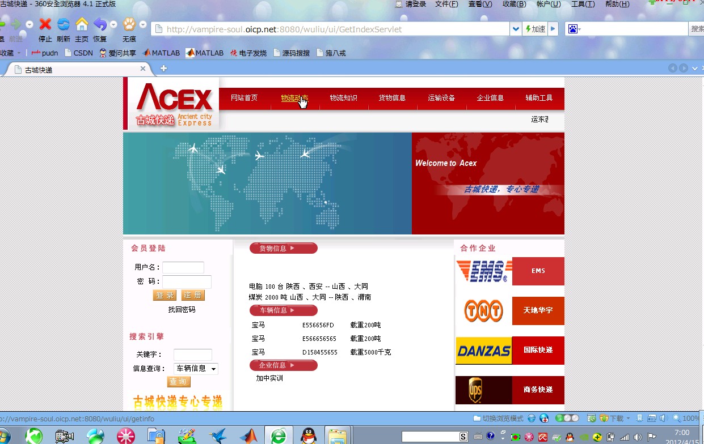Click the 加速 accelerate button
The width and height of the screenshot is (704, 444).
tap(535, 29)
